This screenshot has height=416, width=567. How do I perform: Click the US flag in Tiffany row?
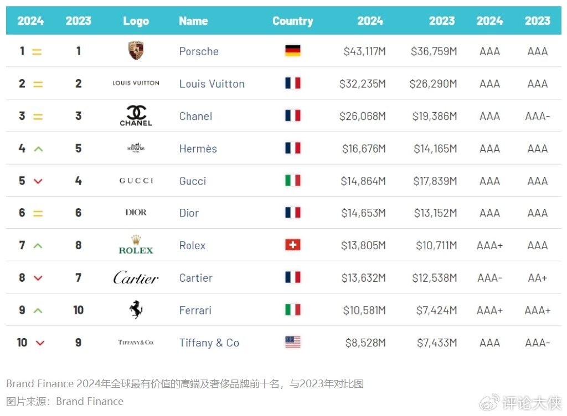click(x=292, y=343)
